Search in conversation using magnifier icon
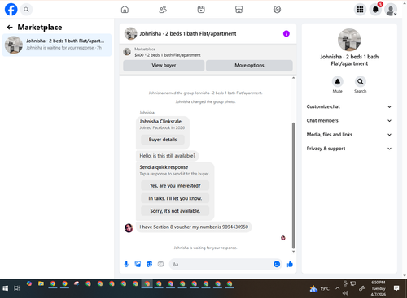Viewport: 407px width, 298px height. 361,81
